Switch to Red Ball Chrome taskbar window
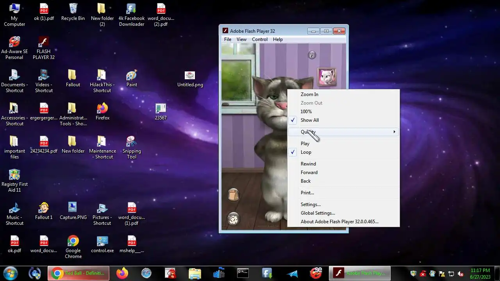 click(x=79, y=273)
